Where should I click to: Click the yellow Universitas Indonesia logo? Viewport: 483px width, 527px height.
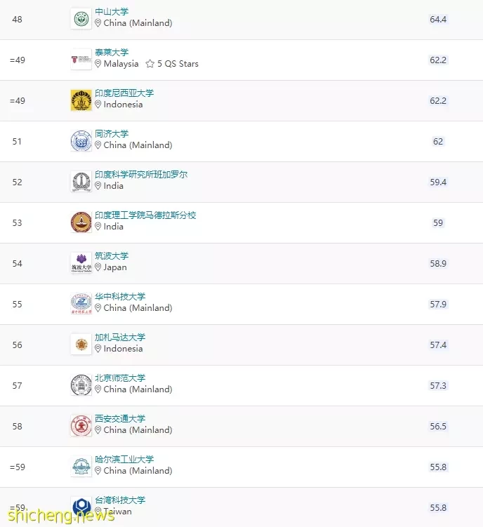tap(81, 100)
